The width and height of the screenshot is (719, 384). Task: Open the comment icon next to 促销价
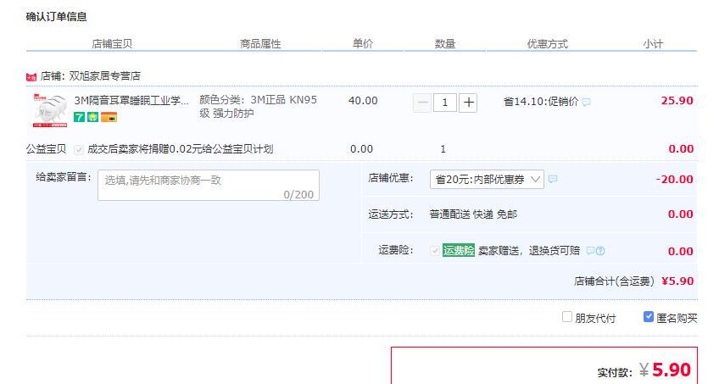point(587,103)
